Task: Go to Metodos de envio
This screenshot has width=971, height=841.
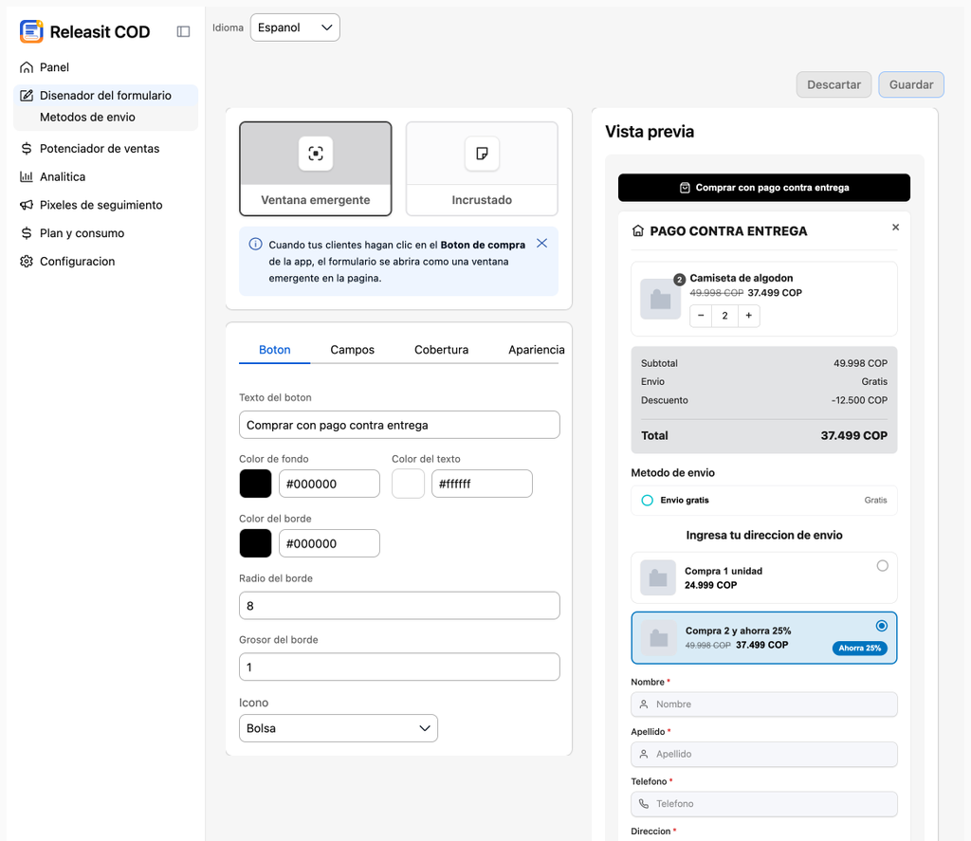Action: (x=87, y=117)
